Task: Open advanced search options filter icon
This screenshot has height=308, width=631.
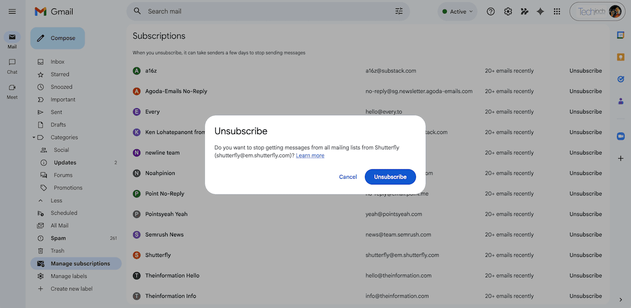Action: pos(399,11)
